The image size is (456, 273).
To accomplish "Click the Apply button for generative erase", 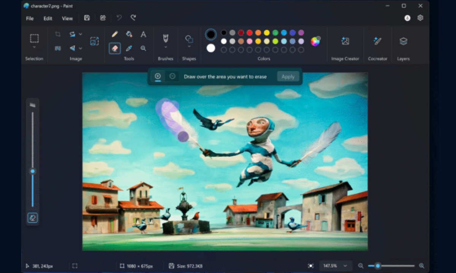I will [x=288, y=76].
